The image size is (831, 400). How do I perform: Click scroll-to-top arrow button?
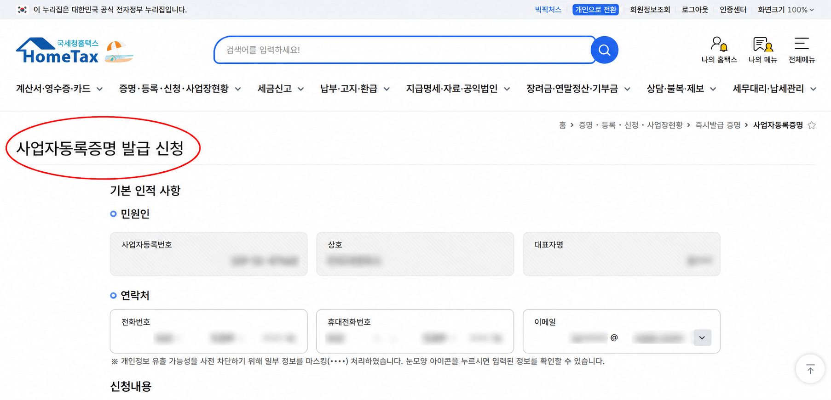point(810,369)
